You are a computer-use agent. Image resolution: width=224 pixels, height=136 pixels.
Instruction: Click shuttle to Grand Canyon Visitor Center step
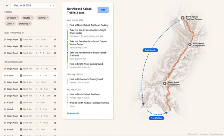pos(88,43)
